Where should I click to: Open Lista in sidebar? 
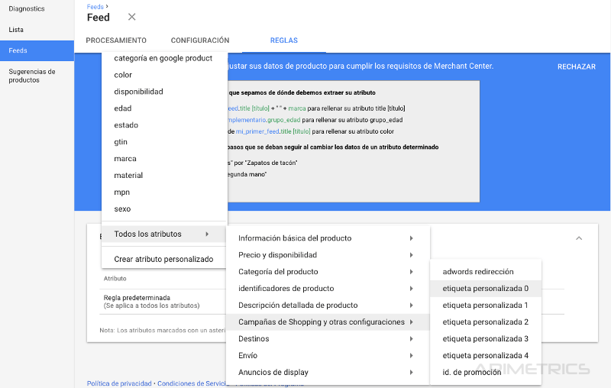16,30
